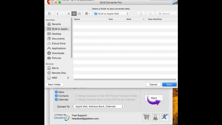Open iCloud Drive in the sidebar
Viewport: 222px width, 125px height.
coord(58,43)
